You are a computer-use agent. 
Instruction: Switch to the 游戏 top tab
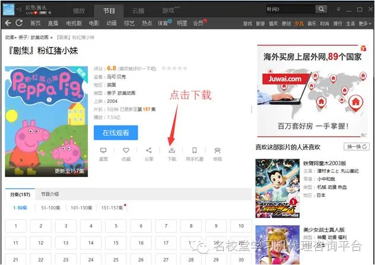click(x=169, y=11)
